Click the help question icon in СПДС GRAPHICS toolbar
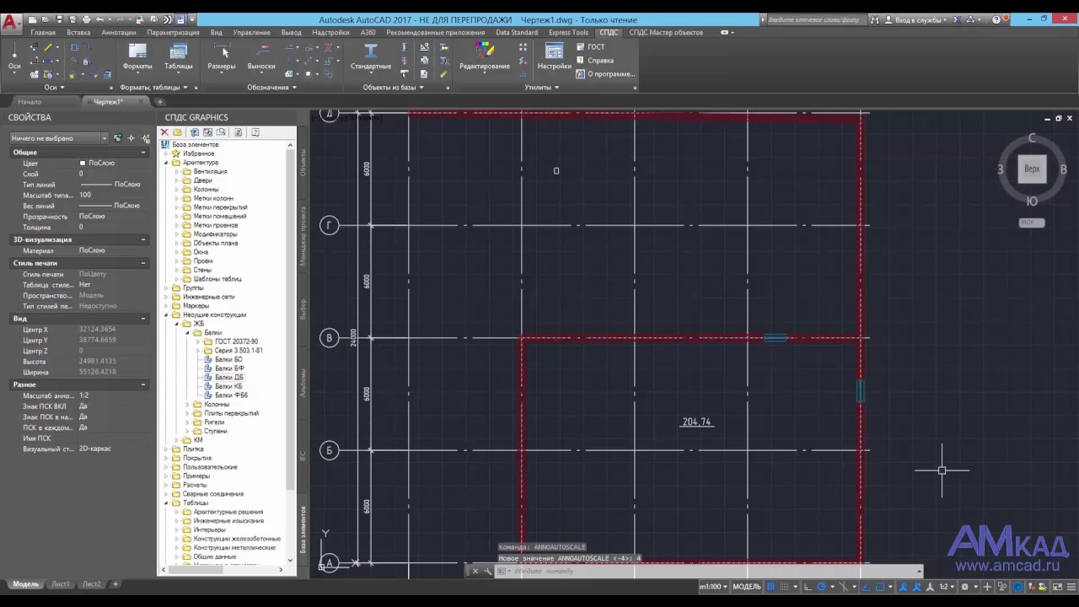 click(255, 132)
